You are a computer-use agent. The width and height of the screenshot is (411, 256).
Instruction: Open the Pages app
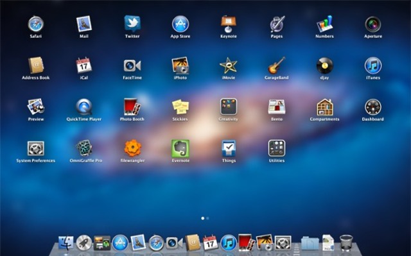coord(277,24)
